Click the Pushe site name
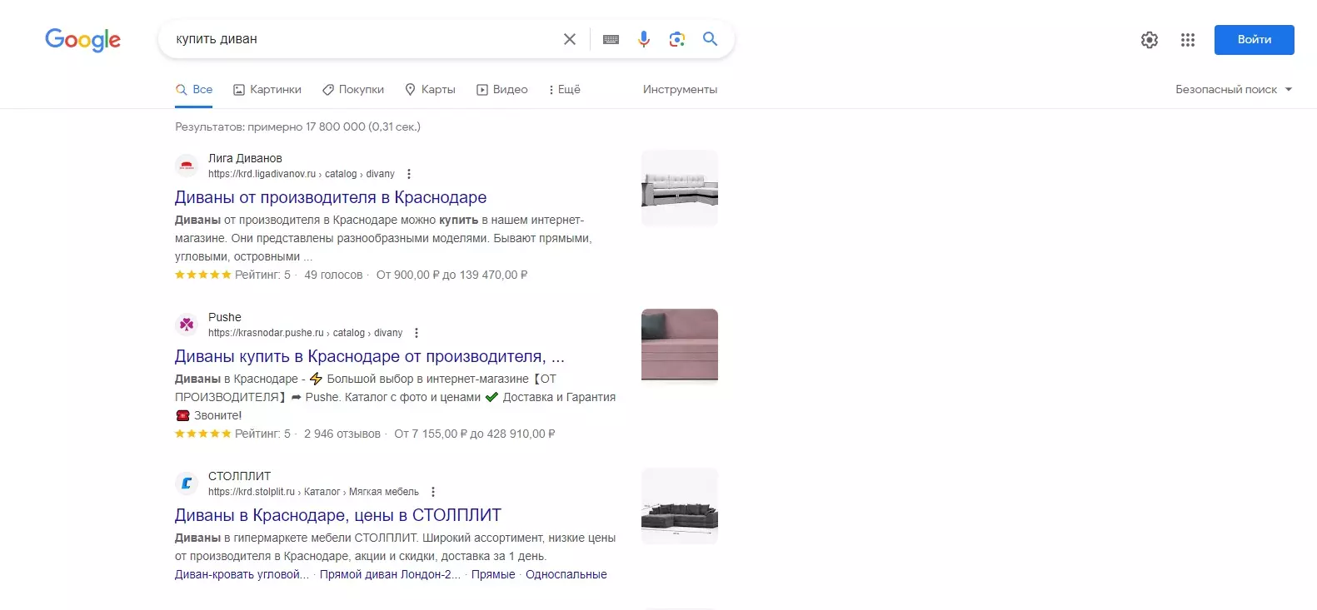 225,317
